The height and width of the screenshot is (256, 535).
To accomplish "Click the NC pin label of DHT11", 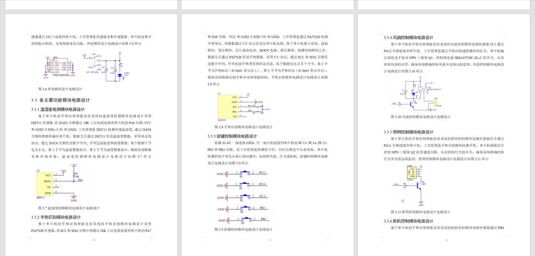I will coord(49,187).
